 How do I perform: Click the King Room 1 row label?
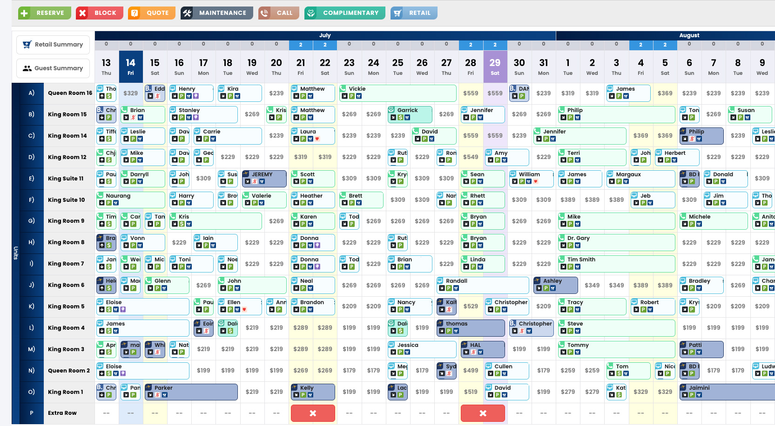point(65,392)
